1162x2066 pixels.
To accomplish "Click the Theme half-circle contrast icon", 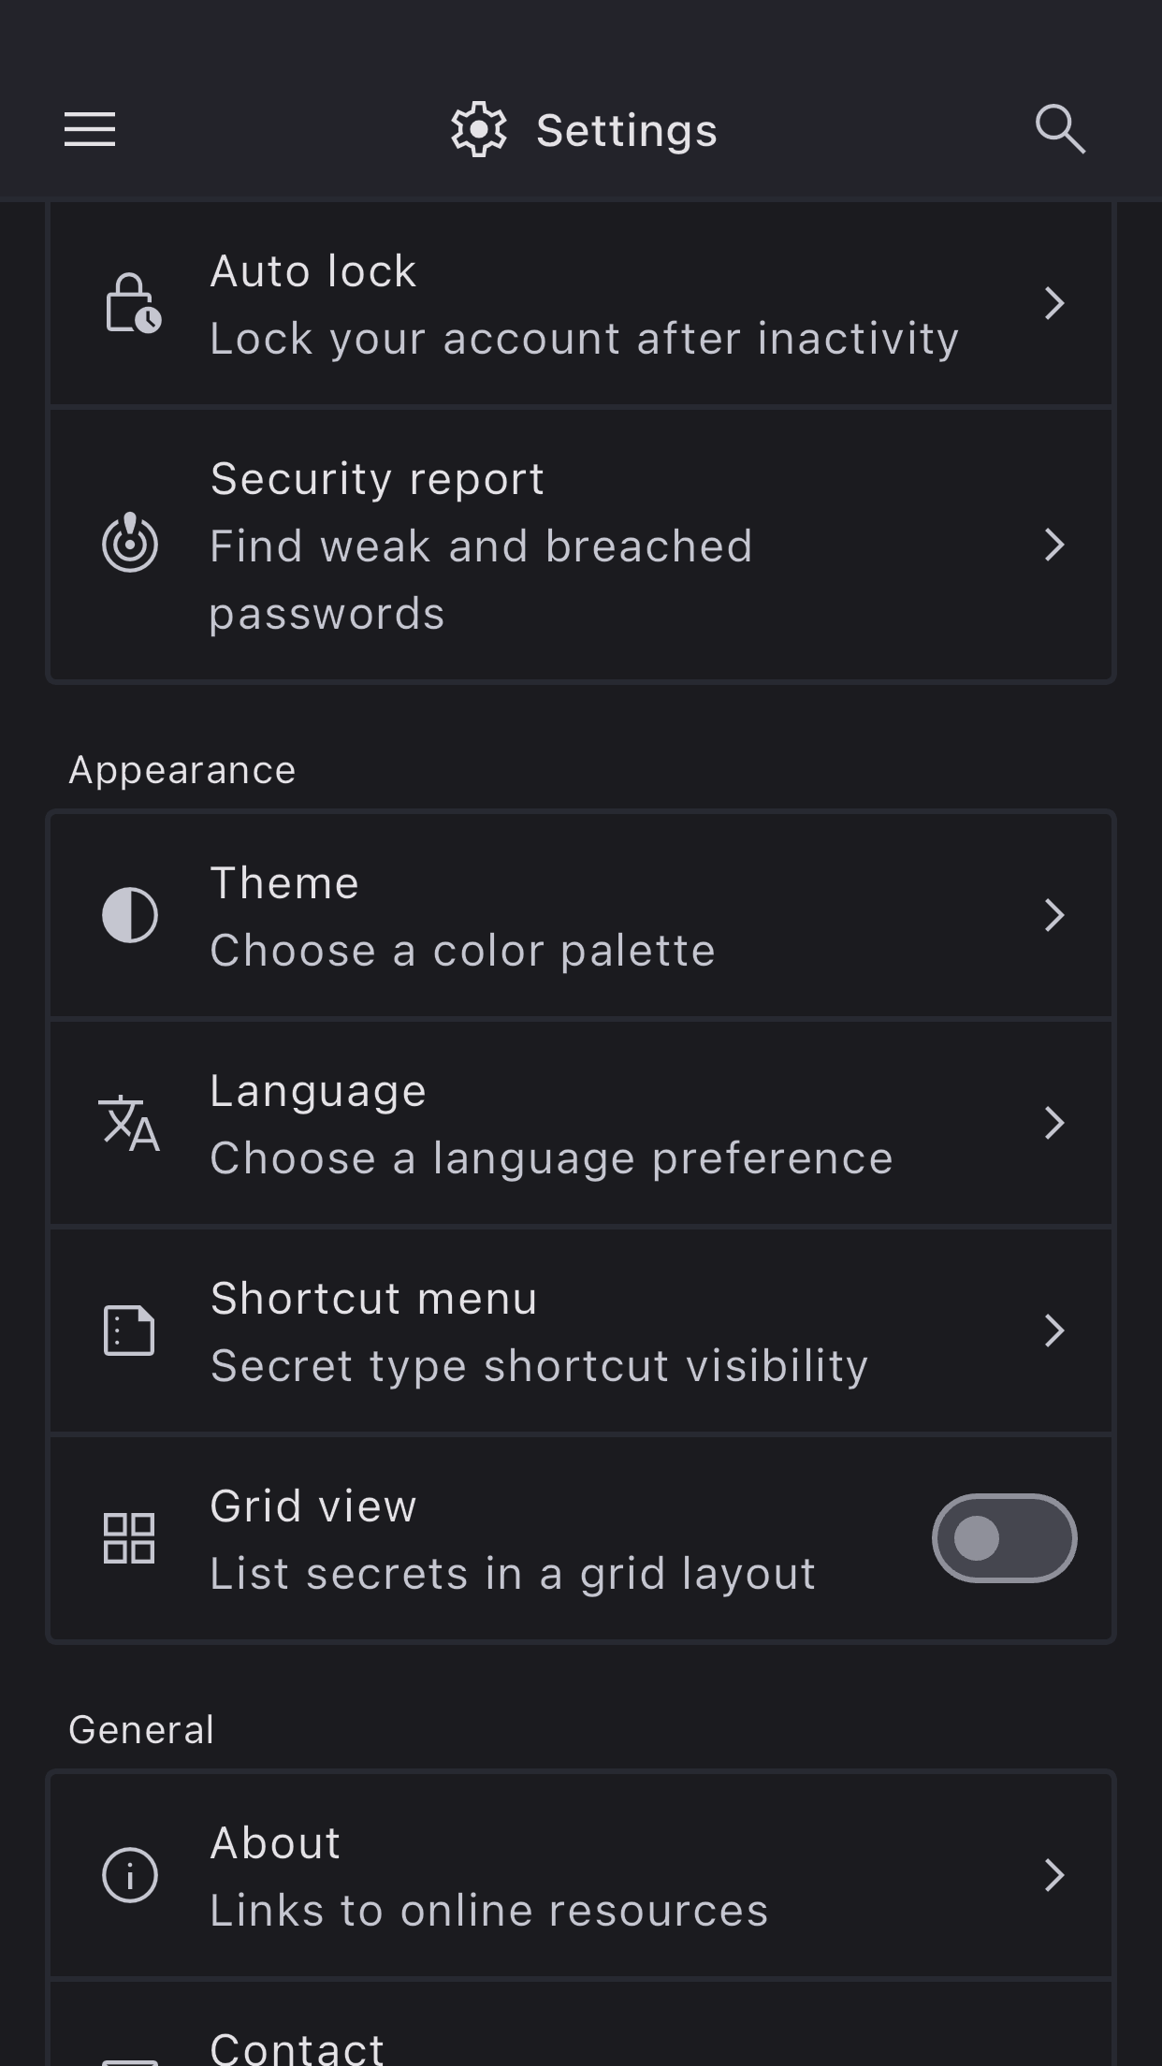I will (130, 915).
